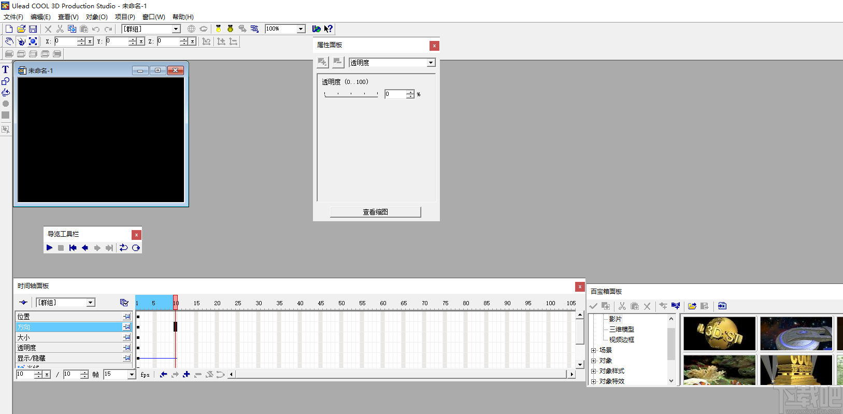Screen dimensions: 843x414
Task: Click the diamond keyframe icon in timeline panel
Action: click(x=23, y=303)
